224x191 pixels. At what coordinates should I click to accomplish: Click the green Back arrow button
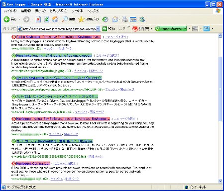click(6, 19)
